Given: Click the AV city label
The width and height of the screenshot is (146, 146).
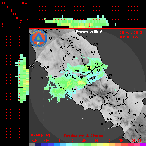Looking at the screenshot, I should (x=121, y=118).
